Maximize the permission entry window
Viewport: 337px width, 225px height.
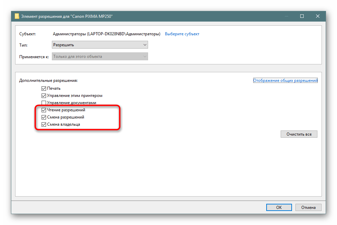click(302, 16)
